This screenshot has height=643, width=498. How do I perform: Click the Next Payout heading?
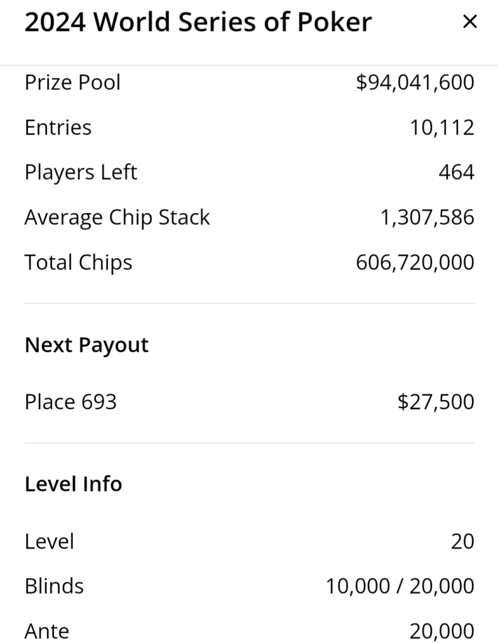[x=87, y=345]
